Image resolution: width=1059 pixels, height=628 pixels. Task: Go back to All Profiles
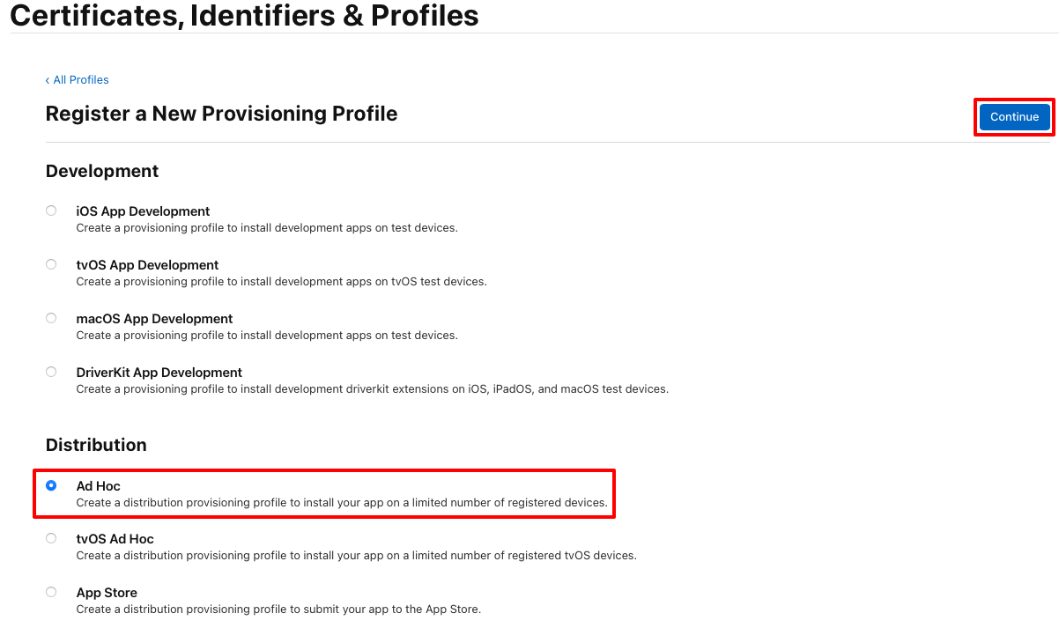click(81, 79)
